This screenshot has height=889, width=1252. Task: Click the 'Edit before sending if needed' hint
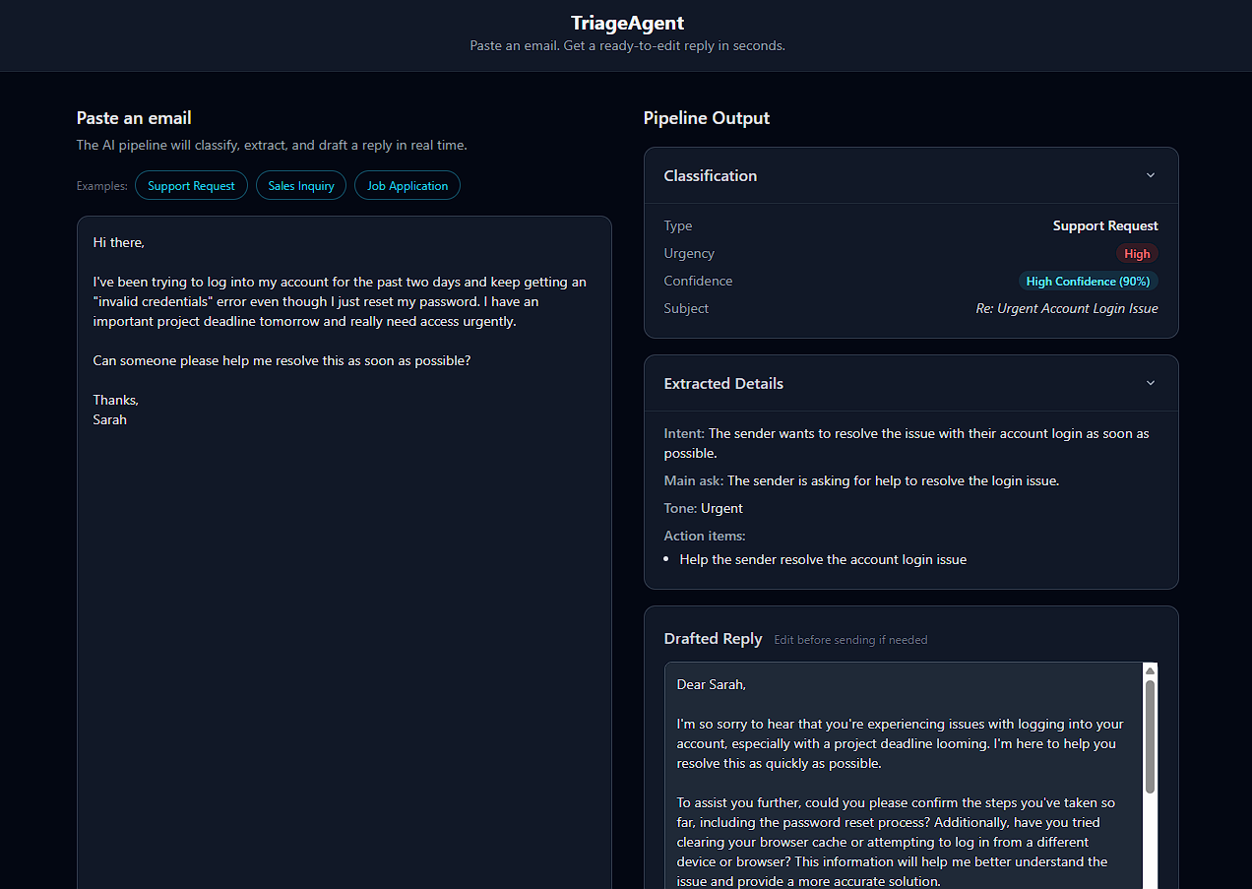coord(849,639)
